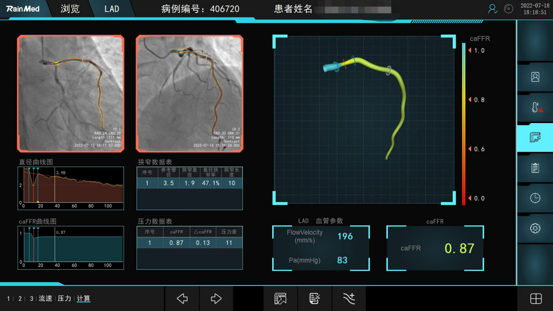
Task: Click the right arrow next button
Action: pyautogui.click(x=216, y=299)
